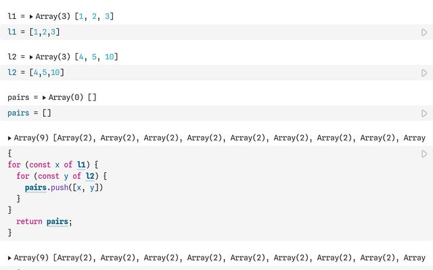Expand the pairs Array(0) output
Image resolution: width=433 pixels, height=270 pixels.
pyautogui.click(x=44, y=98)
